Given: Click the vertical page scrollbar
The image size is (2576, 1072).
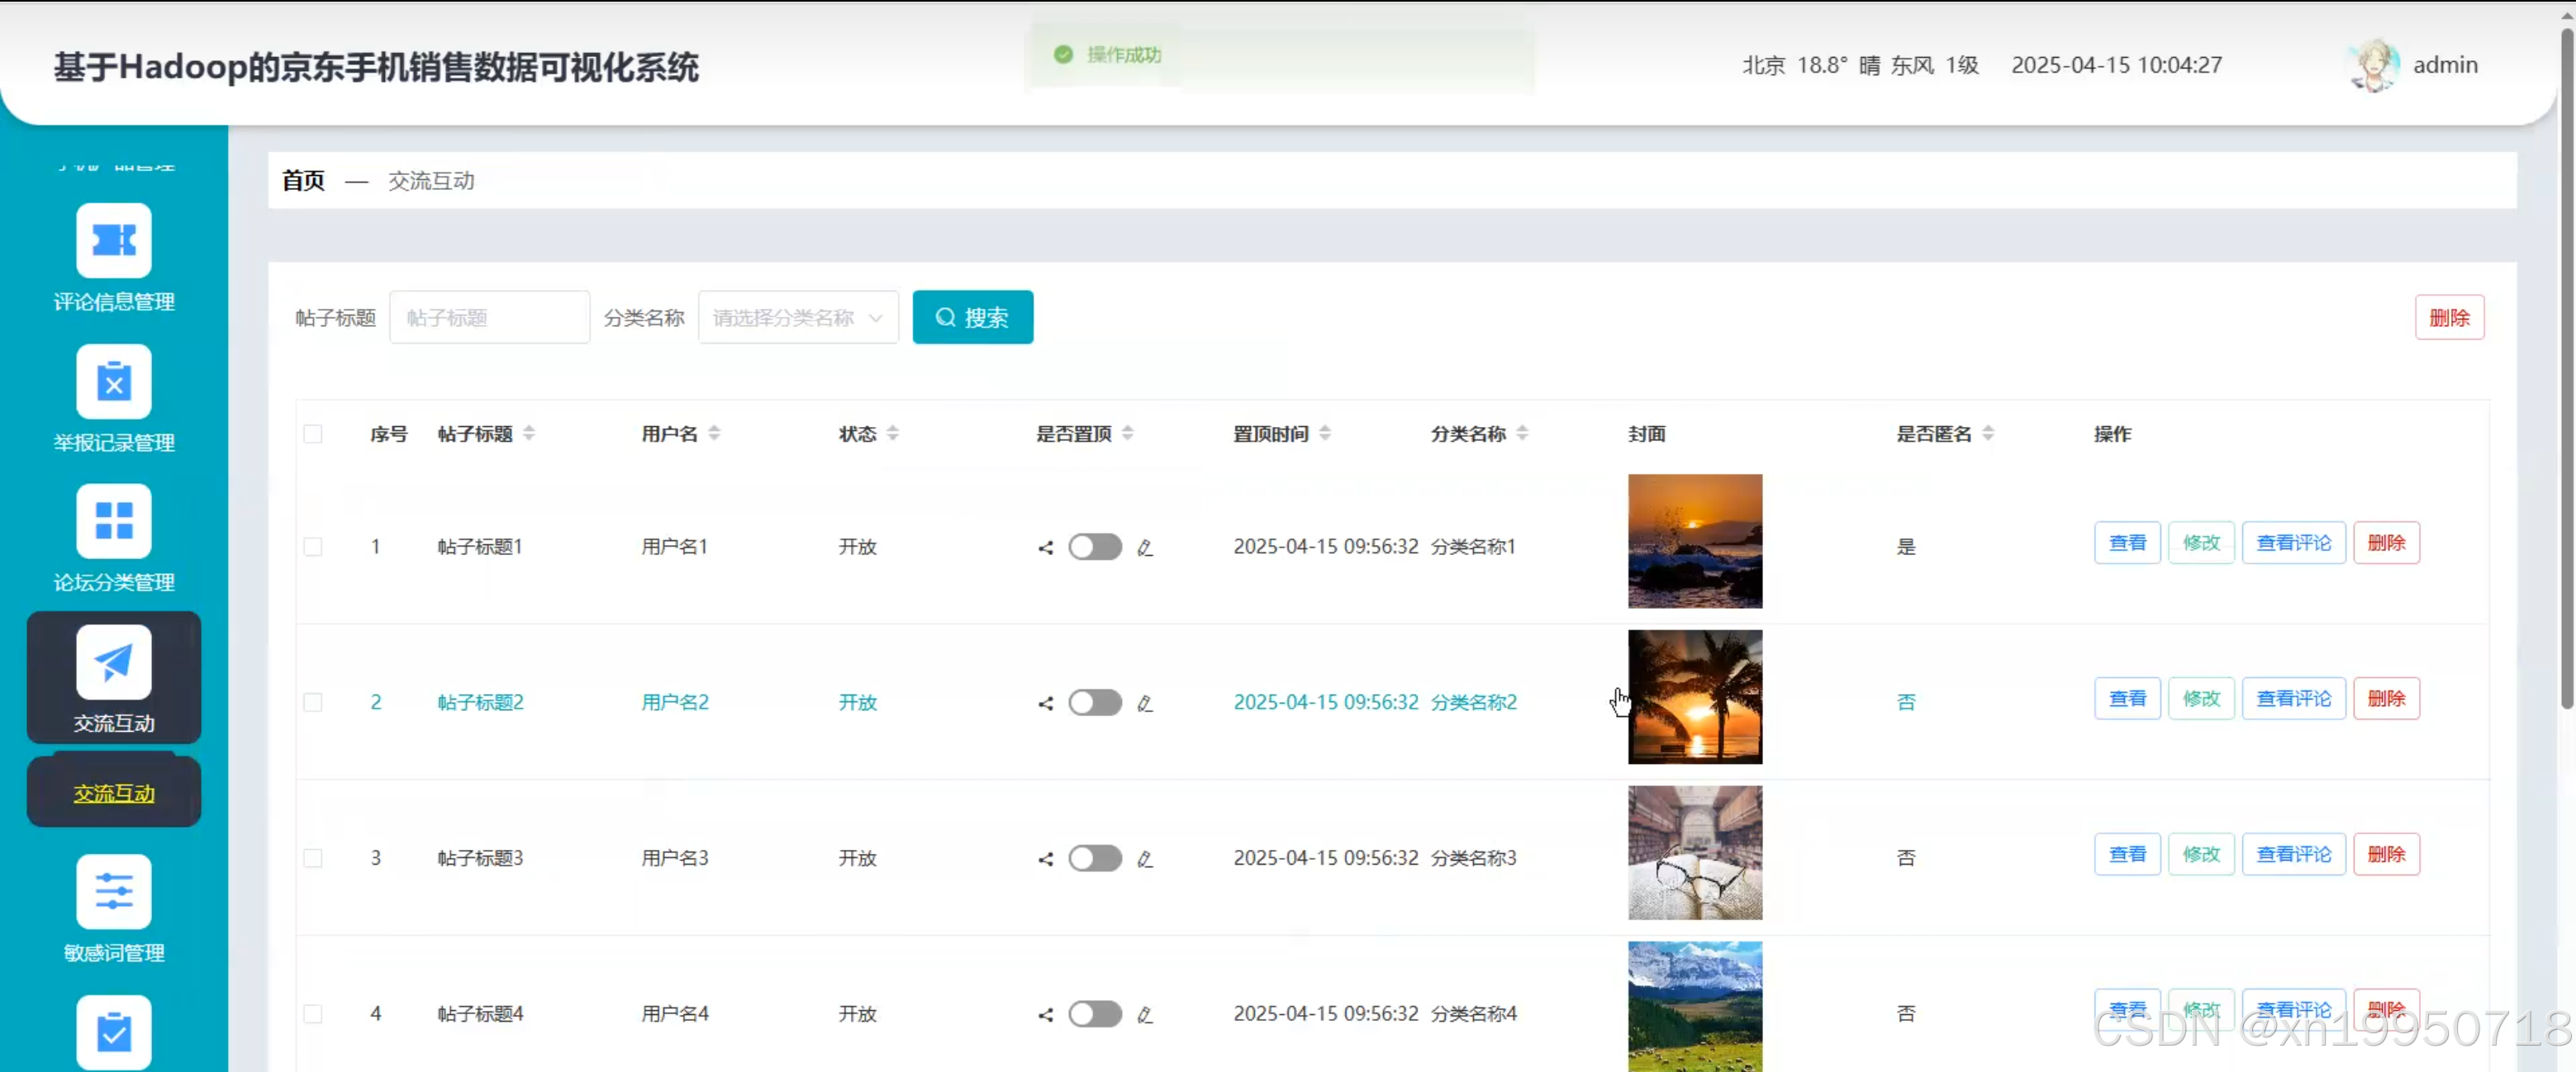Looking at the screenshot, I should pyautogui.click(x=2566, y=370).
